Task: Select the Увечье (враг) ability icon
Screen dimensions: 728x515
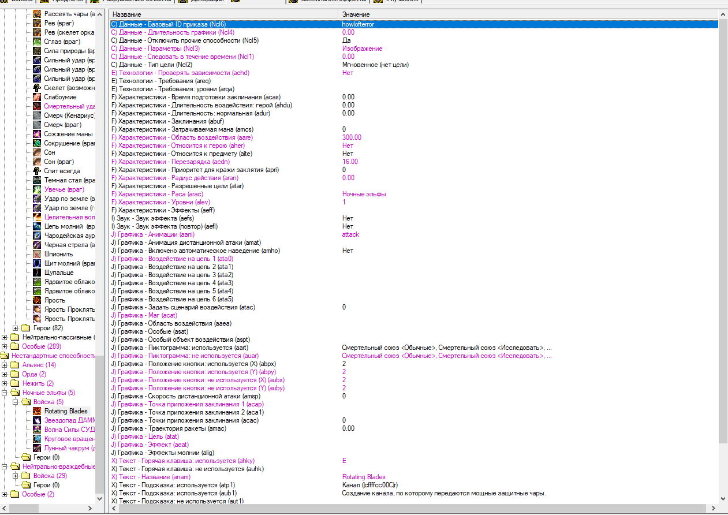Action: [37, 189]
